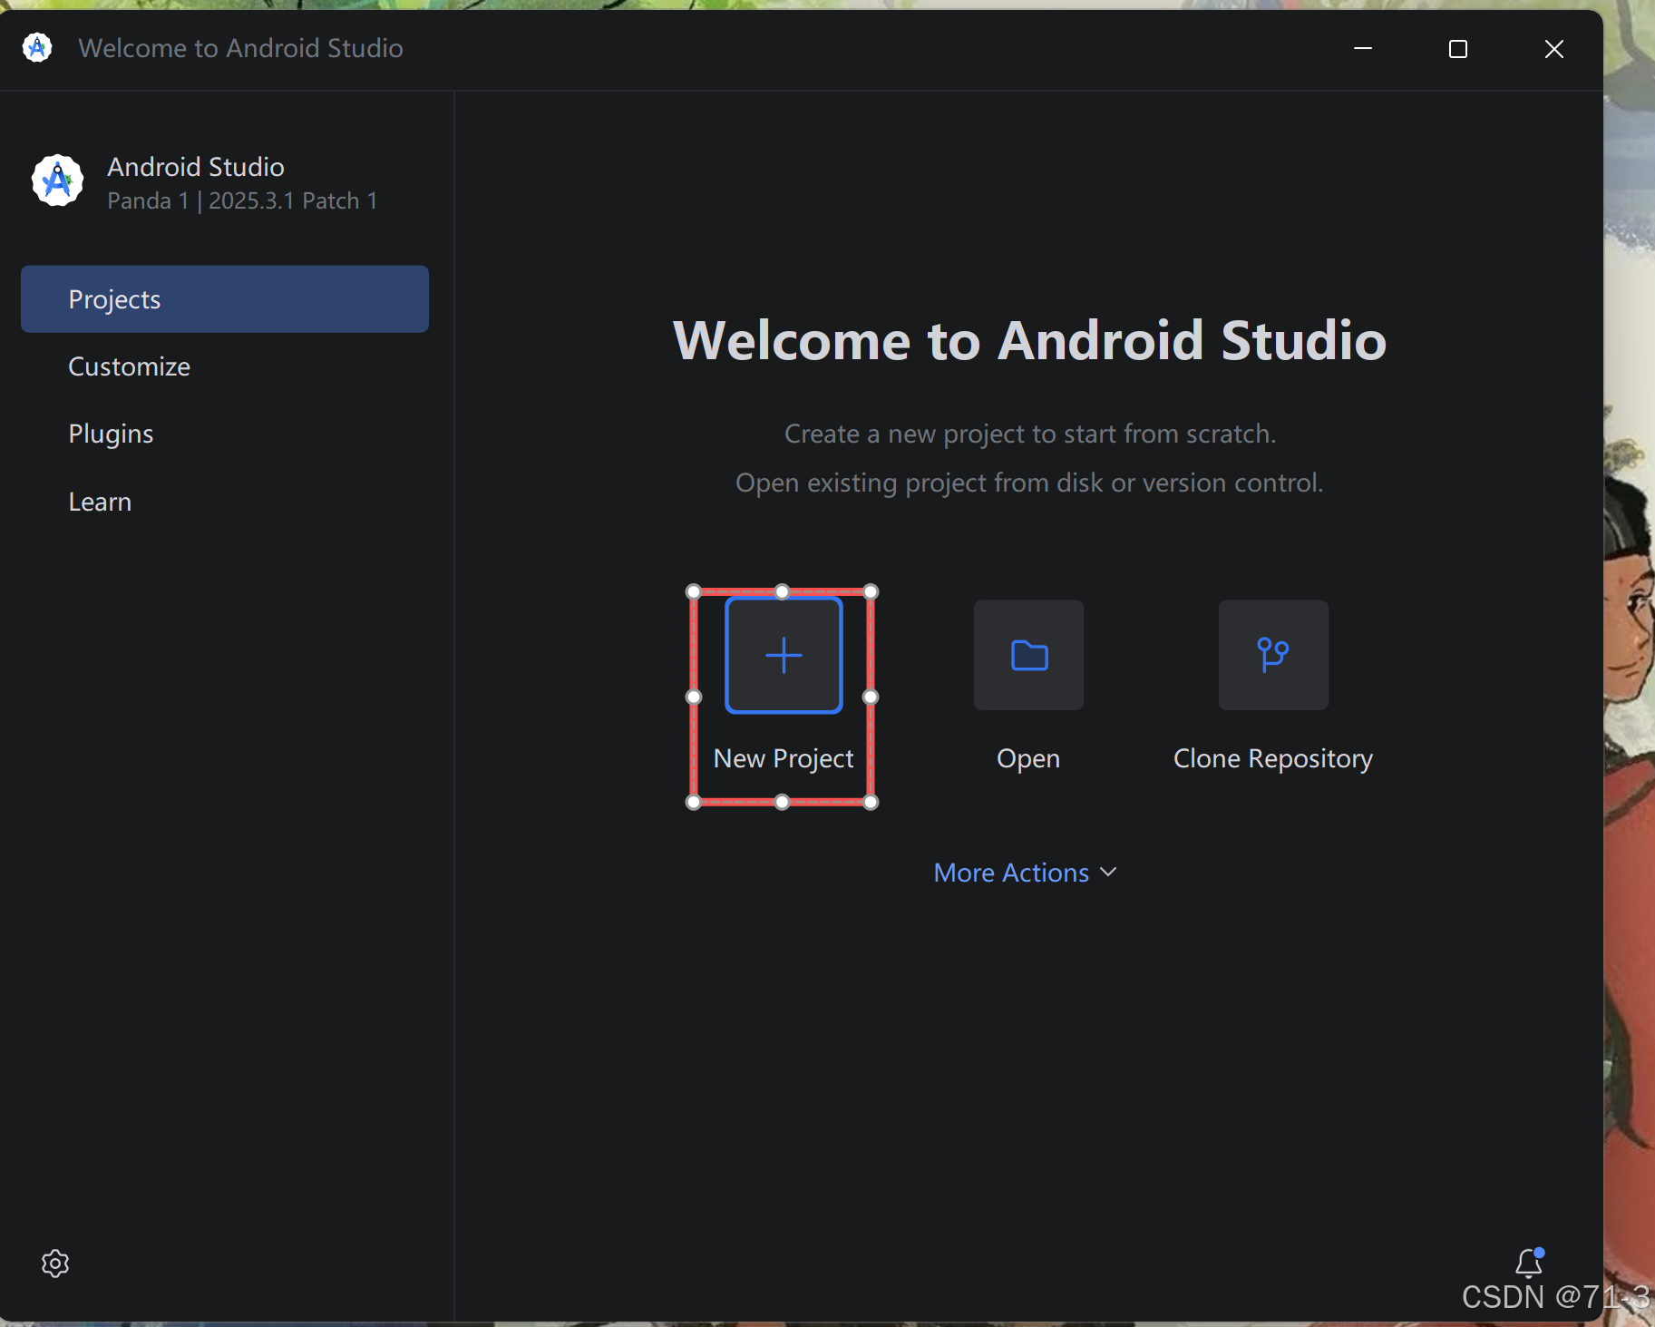The image size is (1655, 1327).
Task: Open the notifications bell icon
Action: click(1530, 1262)
